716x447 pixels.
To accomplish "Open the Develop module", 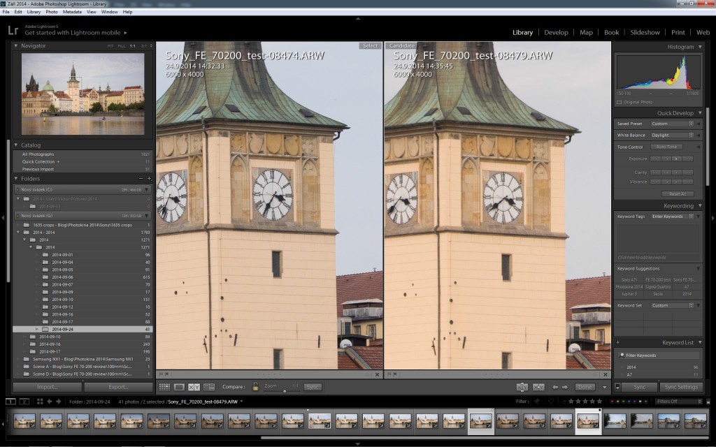I will 556,32.
